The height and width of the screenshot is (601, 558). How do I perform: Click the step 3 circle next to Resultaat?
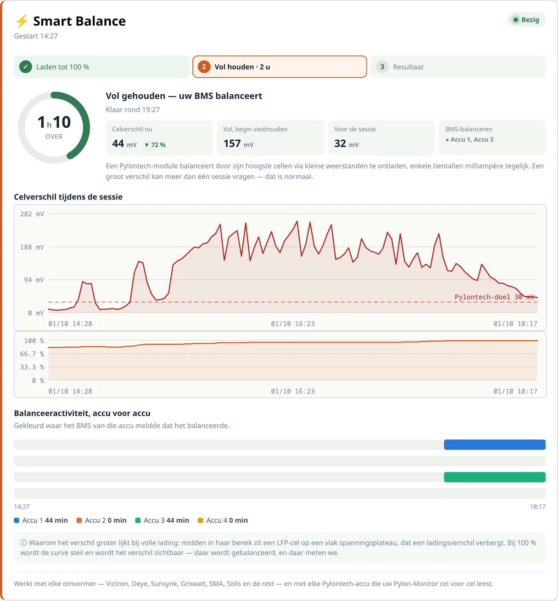tap(382, 67)
